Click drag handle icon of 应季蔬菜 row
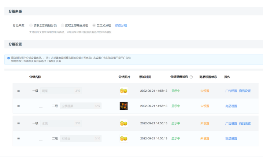263x157 pixels. point(19,106)
